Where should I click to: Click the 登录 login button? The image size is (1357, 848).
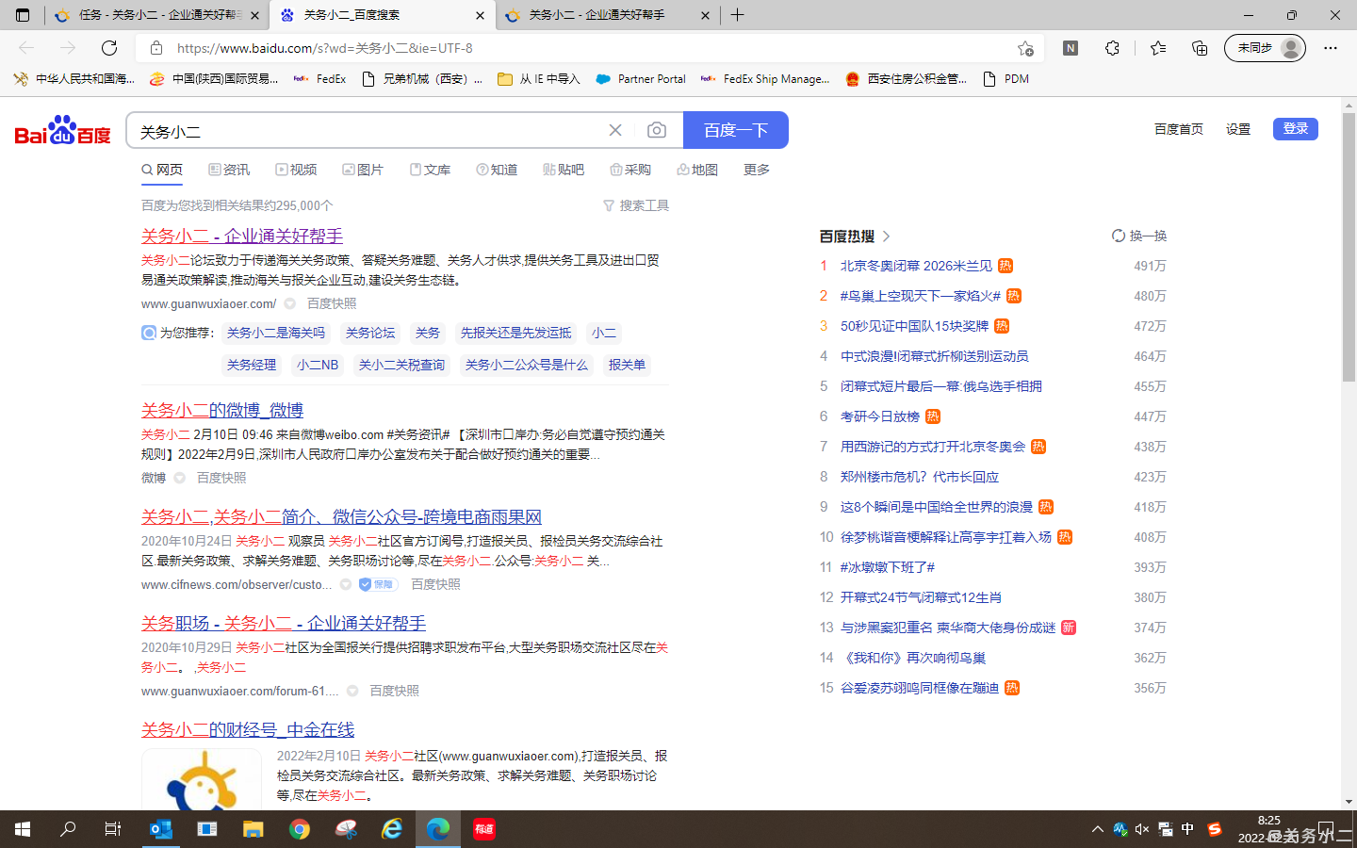1296,129
